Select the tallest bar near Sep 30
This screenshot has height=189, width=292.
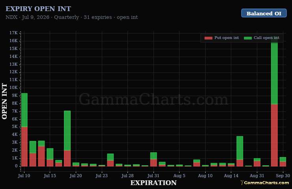click(x=274, y=101)
